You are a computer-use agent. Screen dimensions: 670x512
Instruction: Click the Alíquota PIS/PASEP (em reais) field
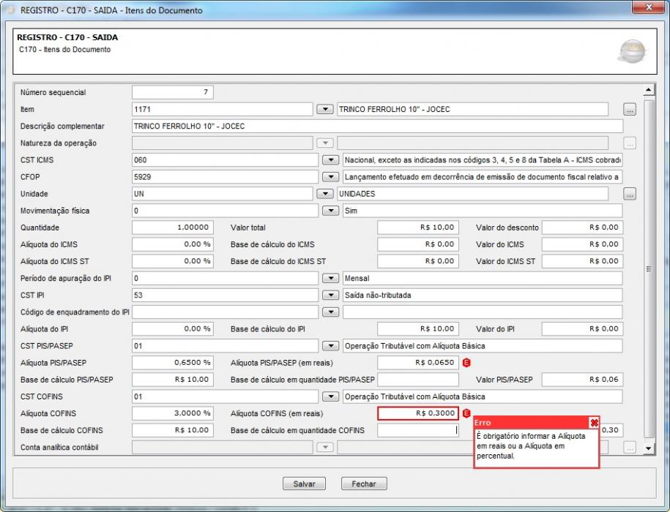[x=418, y=363]
